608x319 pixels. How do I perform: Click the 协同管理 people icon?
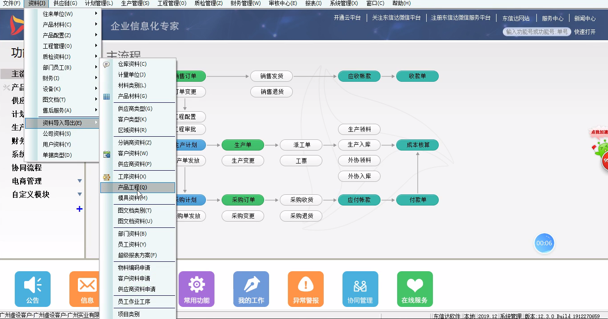pos(360,289)
